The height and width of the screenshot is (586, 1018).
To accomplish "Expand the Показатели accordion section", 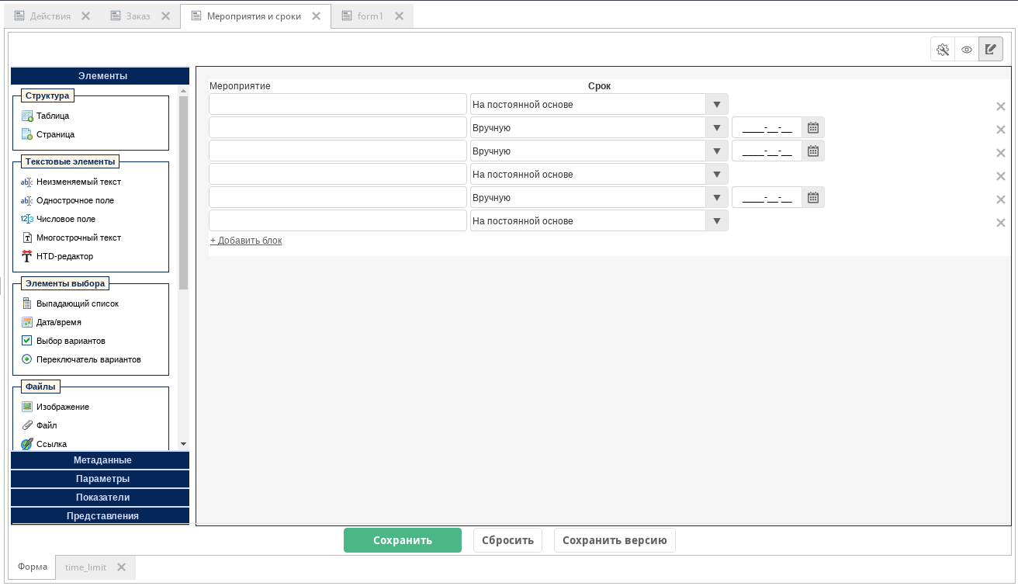I will (100, 498).
